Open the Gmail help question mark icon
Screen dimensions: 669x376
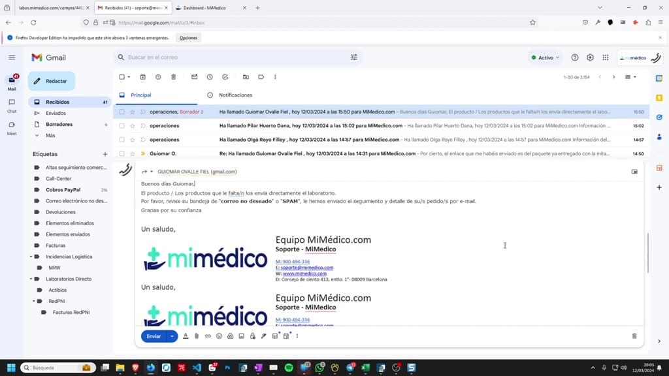[x=575, y=57]
